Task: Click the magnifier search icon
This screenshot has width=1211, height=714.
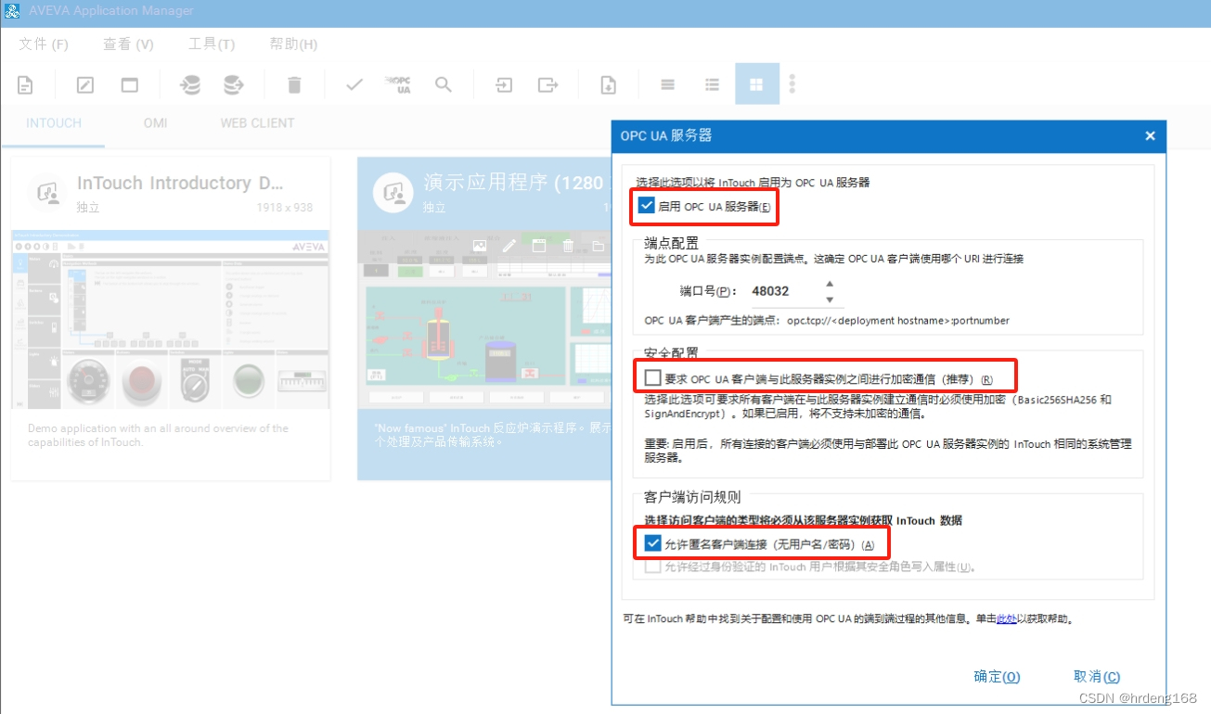Action: 444,85
